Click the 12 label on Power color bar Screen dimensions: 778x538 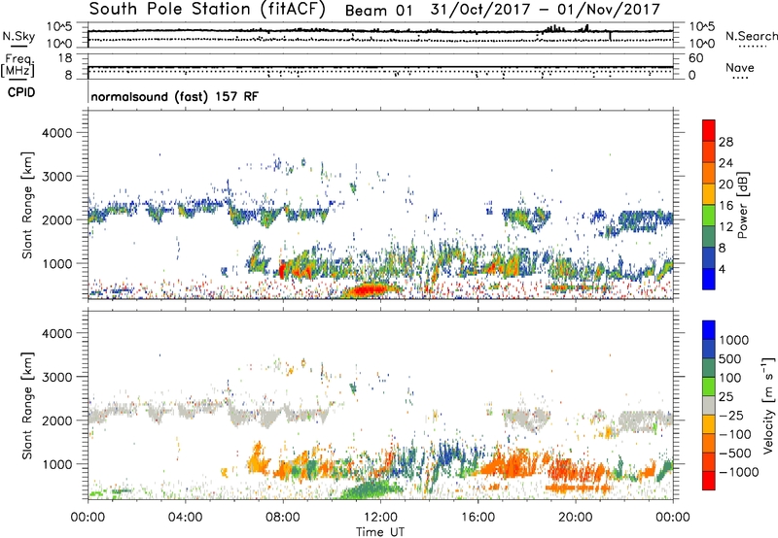tap(725, 227)
